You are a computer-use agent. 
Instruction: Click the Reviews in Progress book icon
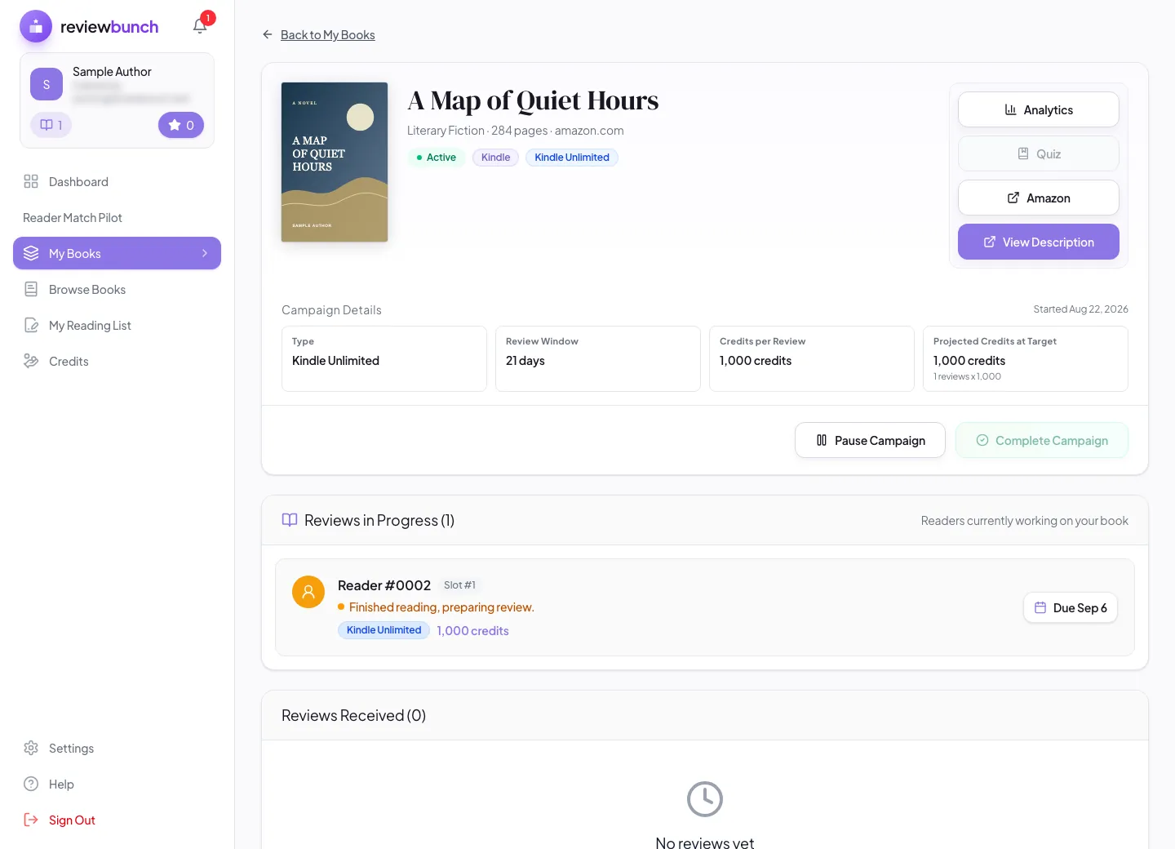click(x=290, y=520)
